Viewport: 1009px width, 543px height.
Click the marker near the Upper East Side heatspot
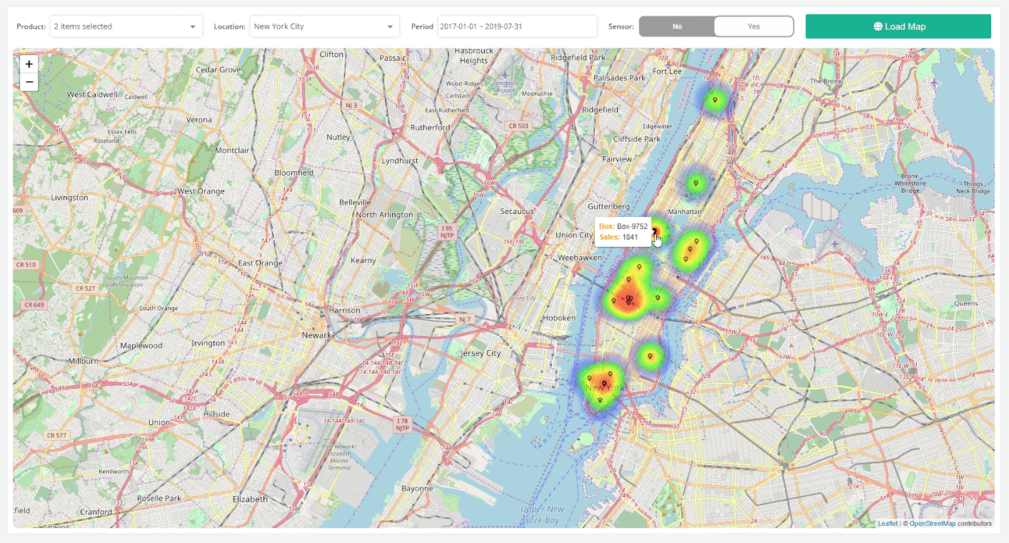tap(690, 248)
